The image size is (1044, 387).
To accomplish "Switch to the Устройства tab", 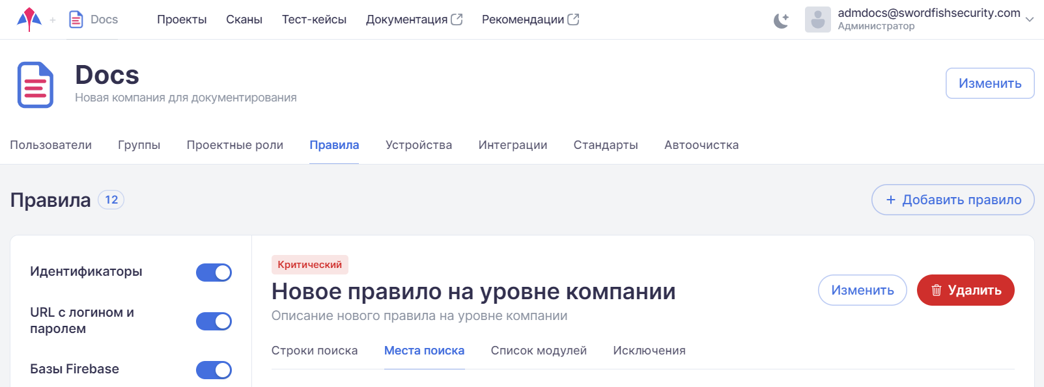I will point(419,145).
